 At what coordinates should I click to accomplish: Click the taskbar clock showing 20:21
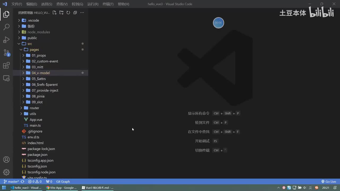[x=326, y=188]
